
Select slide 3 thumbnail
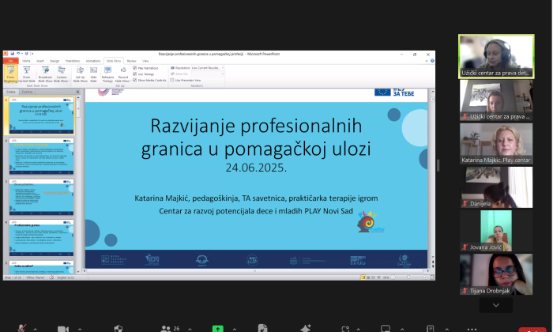point(42,198)
